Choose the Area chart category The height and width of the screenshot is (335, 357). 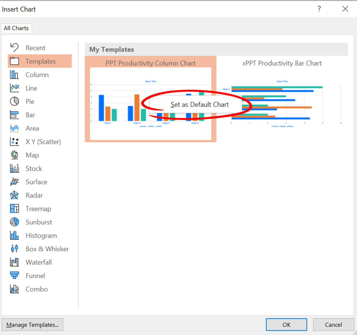pyautogui.click(x=32, y=128)
